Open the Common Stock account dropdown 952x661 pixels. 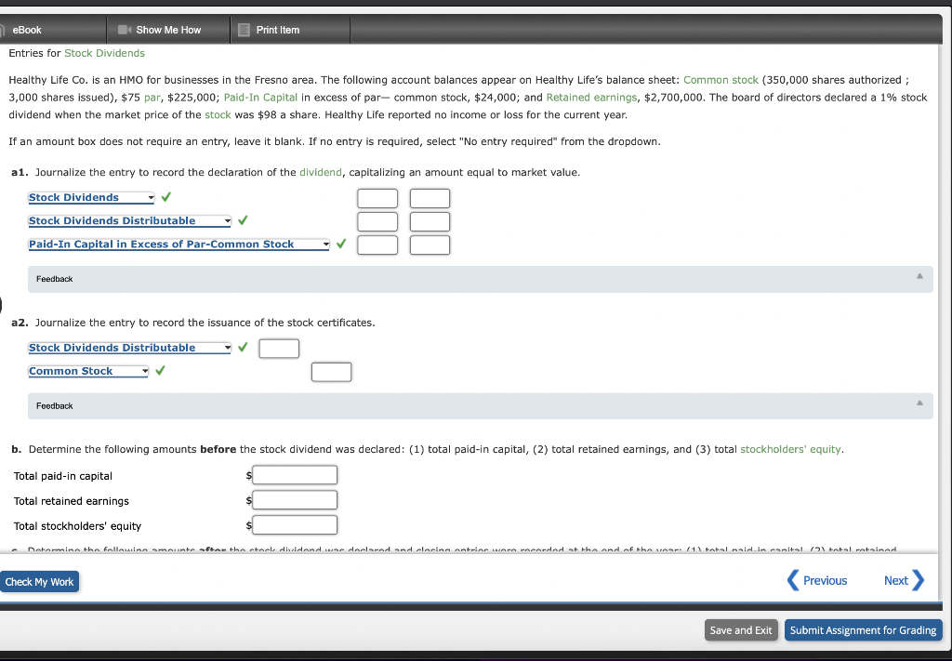coord(88,371)
